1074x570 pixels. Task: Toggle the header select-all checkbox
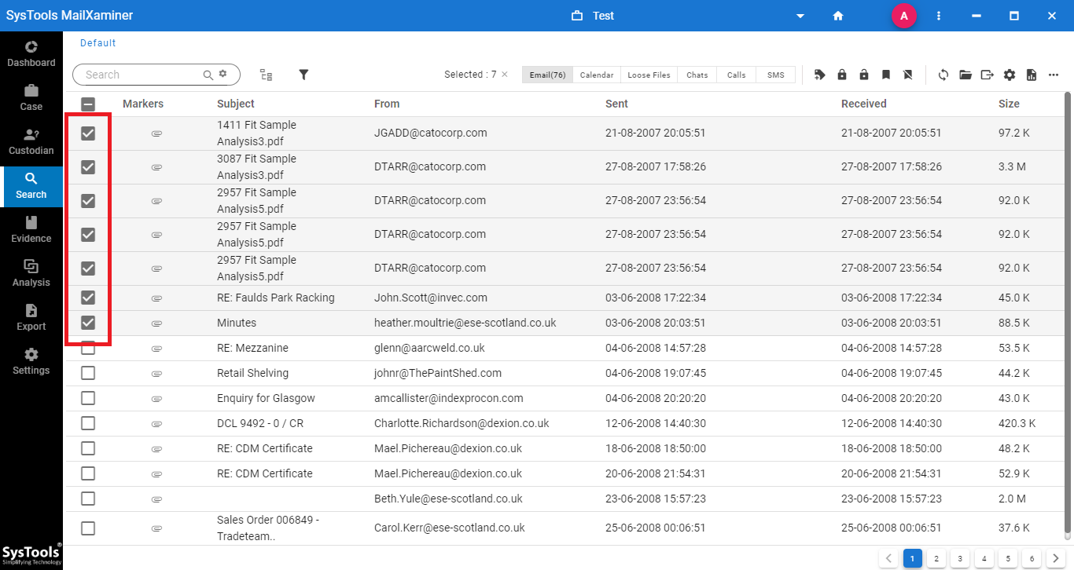88,104
